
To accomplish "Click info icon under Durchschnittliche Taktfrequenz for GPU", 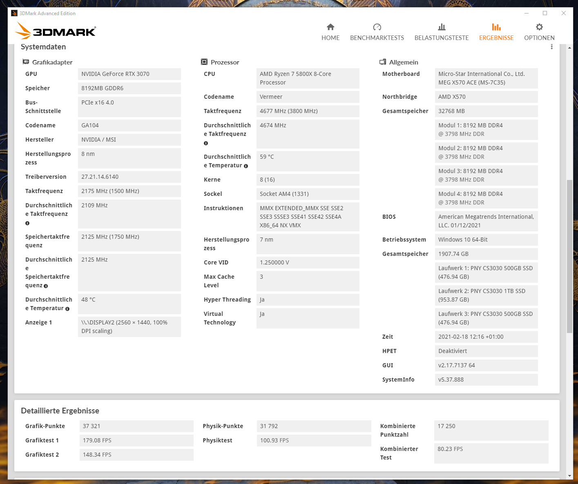I will [x=27, y=223].
